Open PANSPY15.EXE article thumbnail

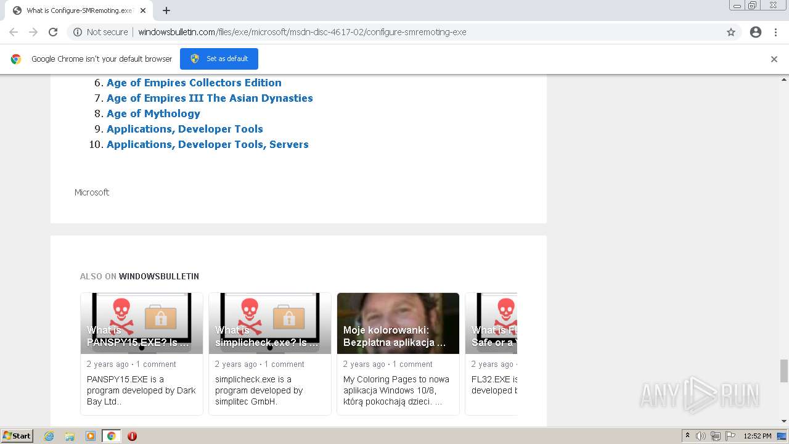click(142, 323)
